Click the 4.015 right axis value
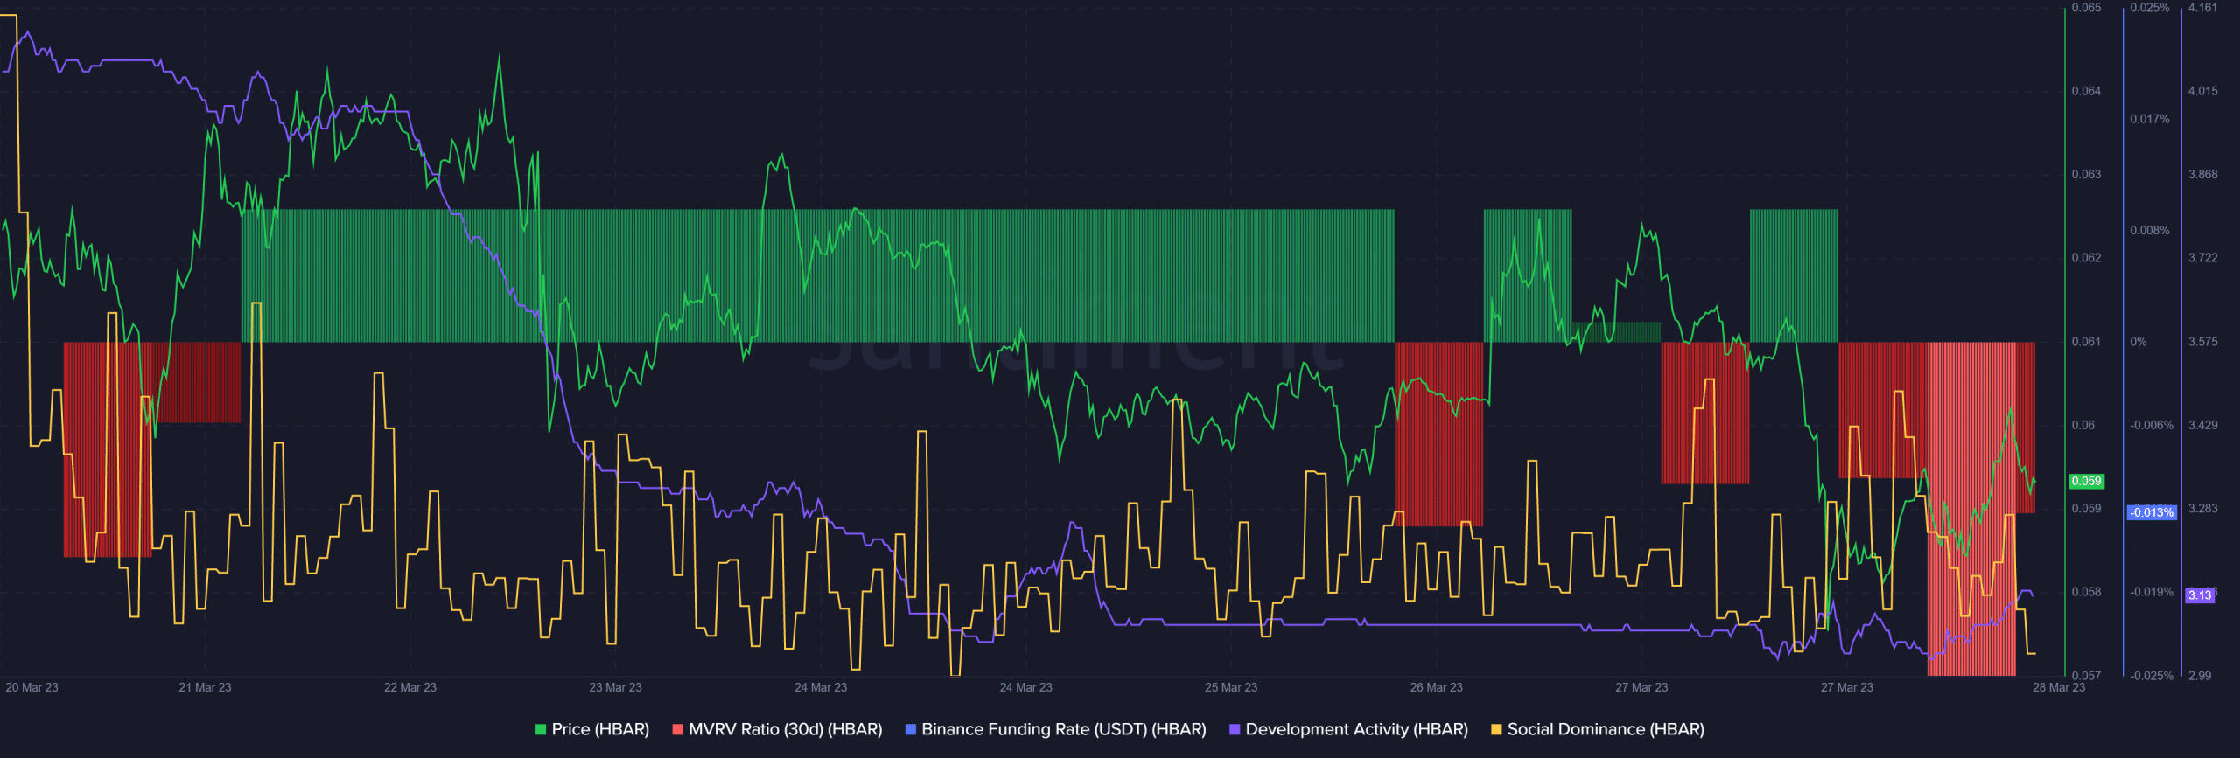The height and width of the screenshot is (758, 2240). 2203,91
